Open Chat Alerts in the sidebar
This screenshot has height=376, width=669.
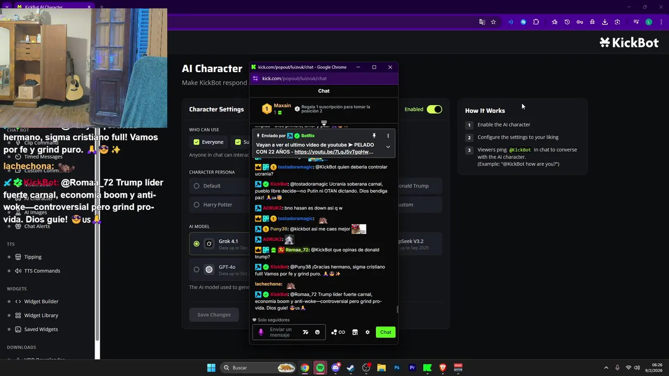[37, 226]
